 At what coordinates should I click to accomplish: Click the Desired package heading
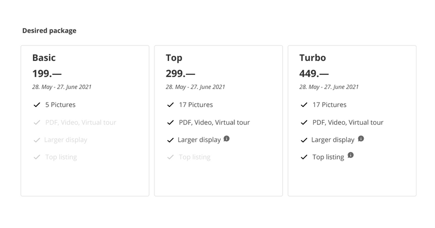coord(49,30)
